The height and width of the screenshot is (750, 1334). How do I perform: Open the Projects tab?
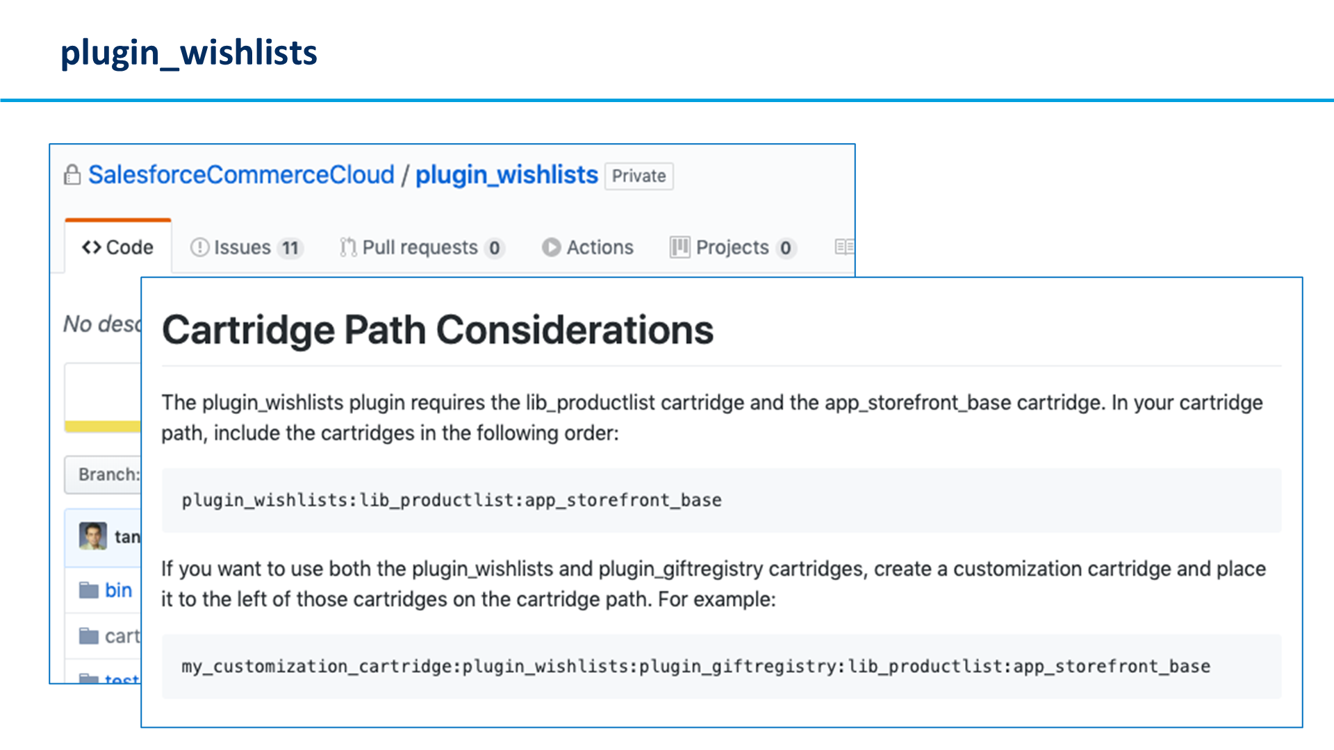pos(733,247)
